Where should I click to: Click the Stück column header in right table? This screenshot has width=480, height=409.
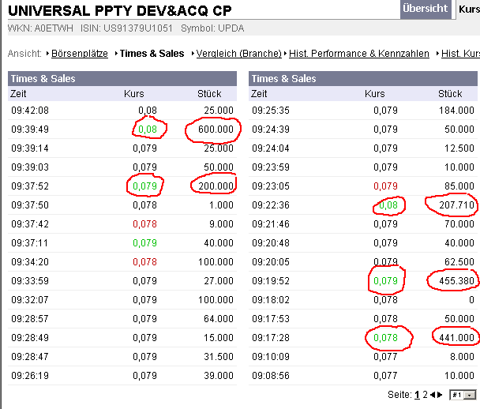[x=450, y=94]
